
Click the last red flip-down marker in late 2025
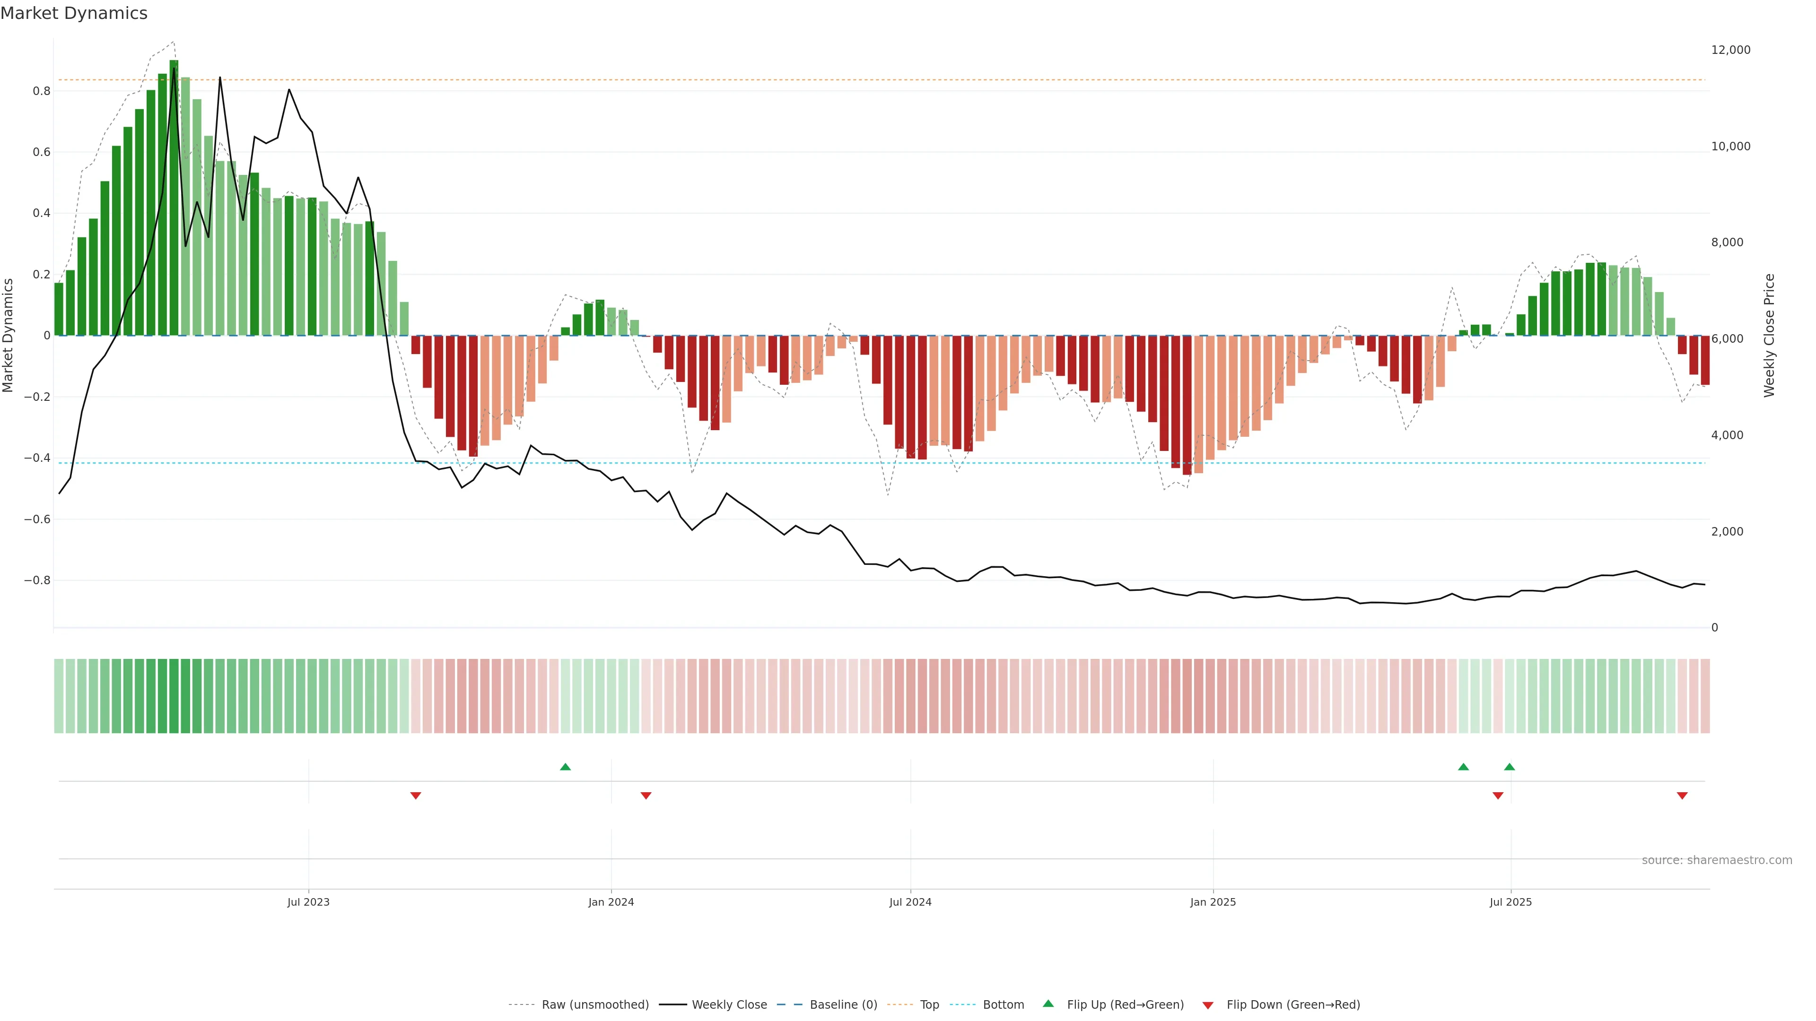pos(1682,796)
